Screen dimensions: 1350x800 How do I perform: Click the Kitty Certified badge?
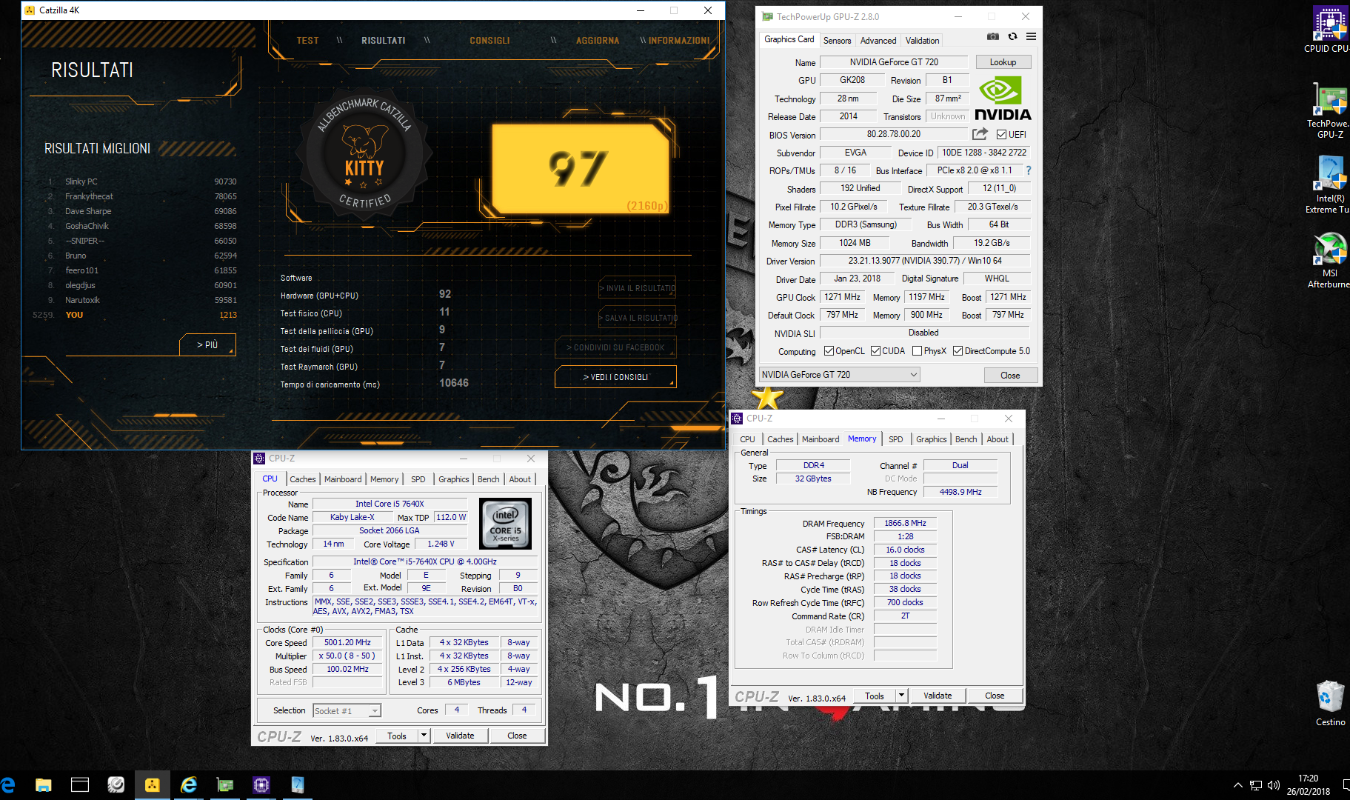[364, 154]
